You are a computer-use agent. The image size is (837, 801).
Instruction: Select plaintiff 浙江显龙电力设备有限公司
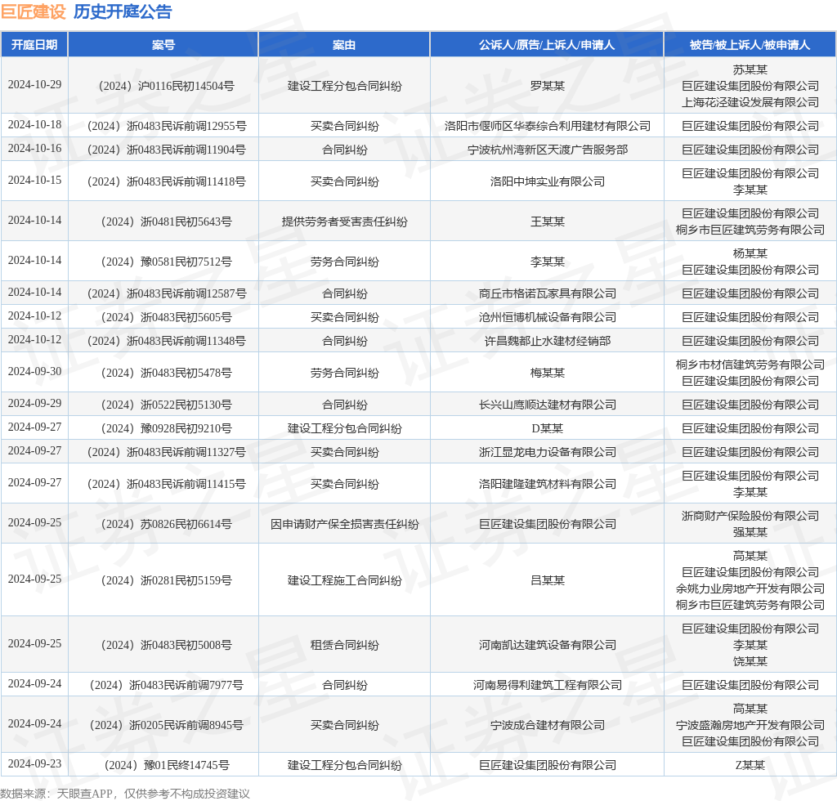coord(547,453)
